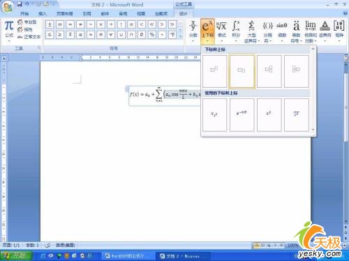Insert the for-all (∀) symbol
Screen dimensions: 349x261
pyautogui.click(x=111, y=35)
